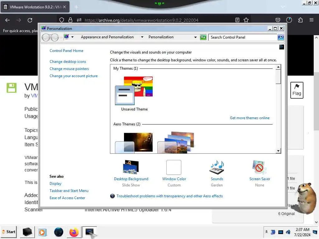Click the Personalization forward navigation button
The height and width of the screenshot is (239, 319).
click(x=55, y=37)
